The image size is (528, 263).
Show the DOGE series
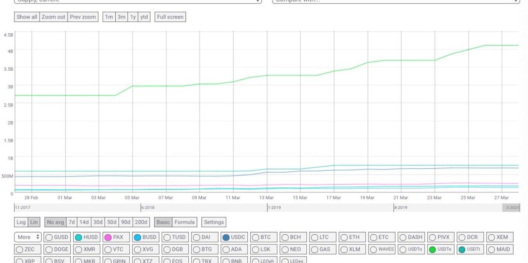pyautogui.click(x=49, y=249)
